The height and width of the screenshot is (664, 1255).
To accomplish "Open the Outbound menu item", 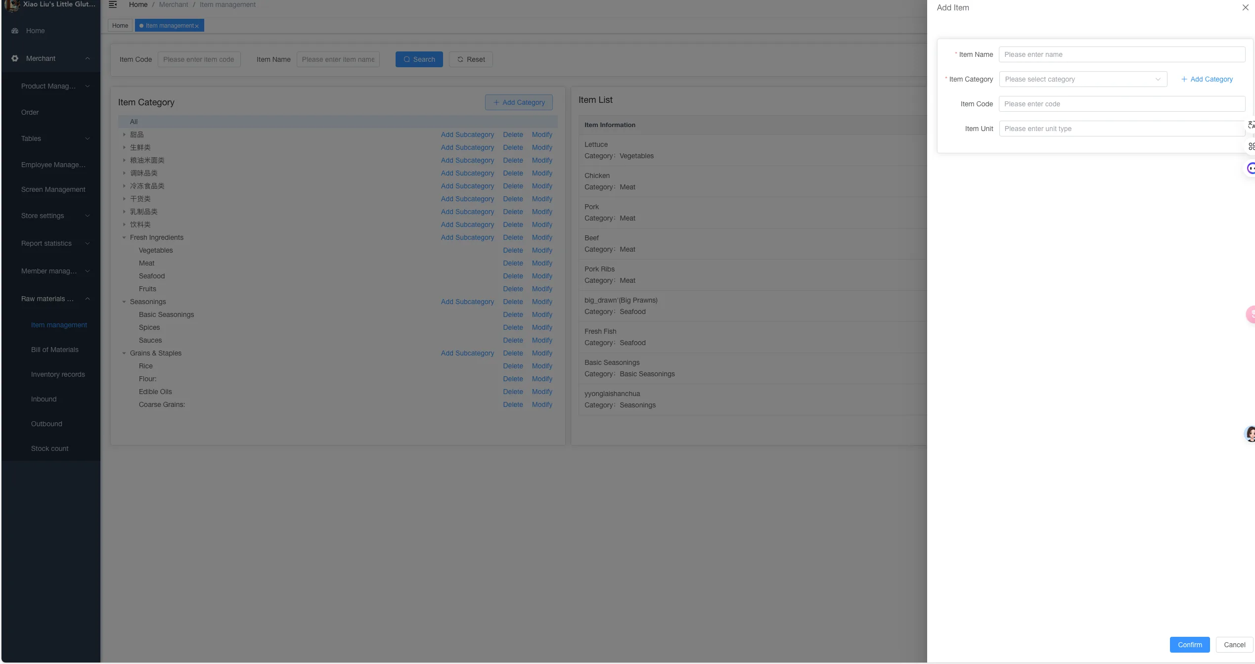I will (x=51, y=424).
